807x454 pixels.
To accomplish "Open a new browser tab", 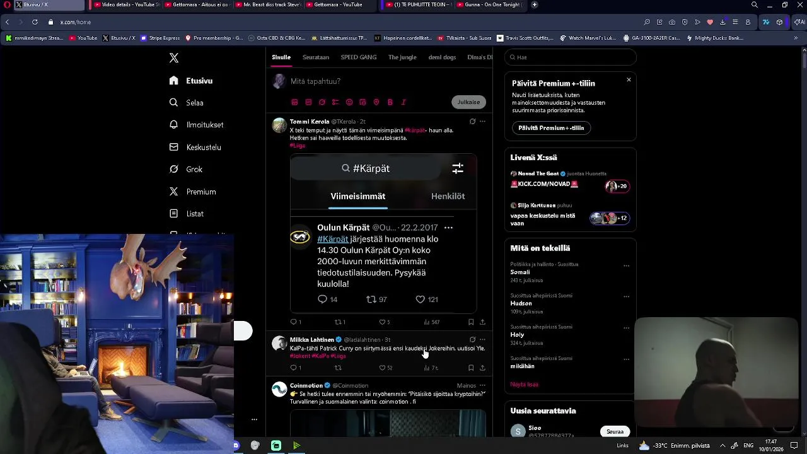I will (x=535, y=4).
